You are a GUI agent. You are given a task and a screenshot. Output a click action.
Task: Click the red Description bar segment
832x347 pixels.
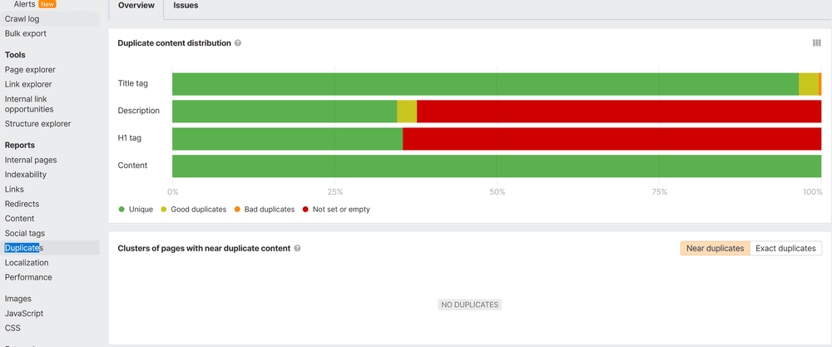(618, 112)
